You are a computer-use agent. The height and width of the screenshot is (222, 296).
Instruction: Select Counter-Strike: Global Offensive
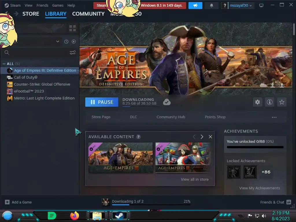[40, 84]
